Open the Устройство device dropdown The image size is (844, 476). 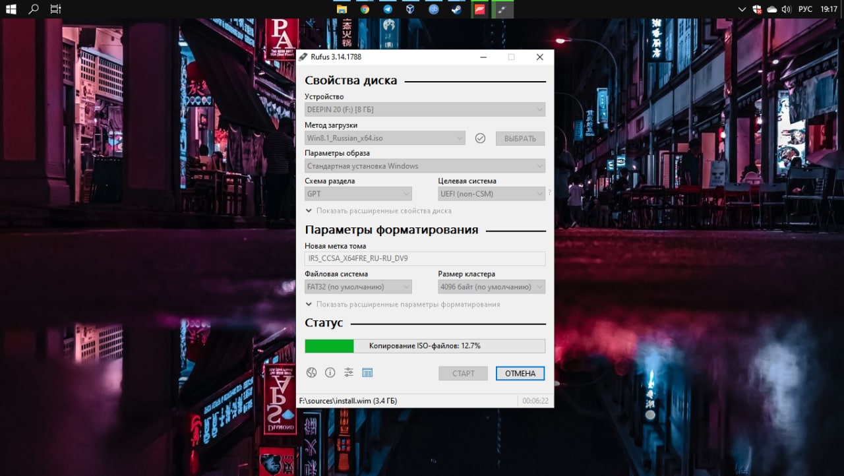[x=425, y=109]
